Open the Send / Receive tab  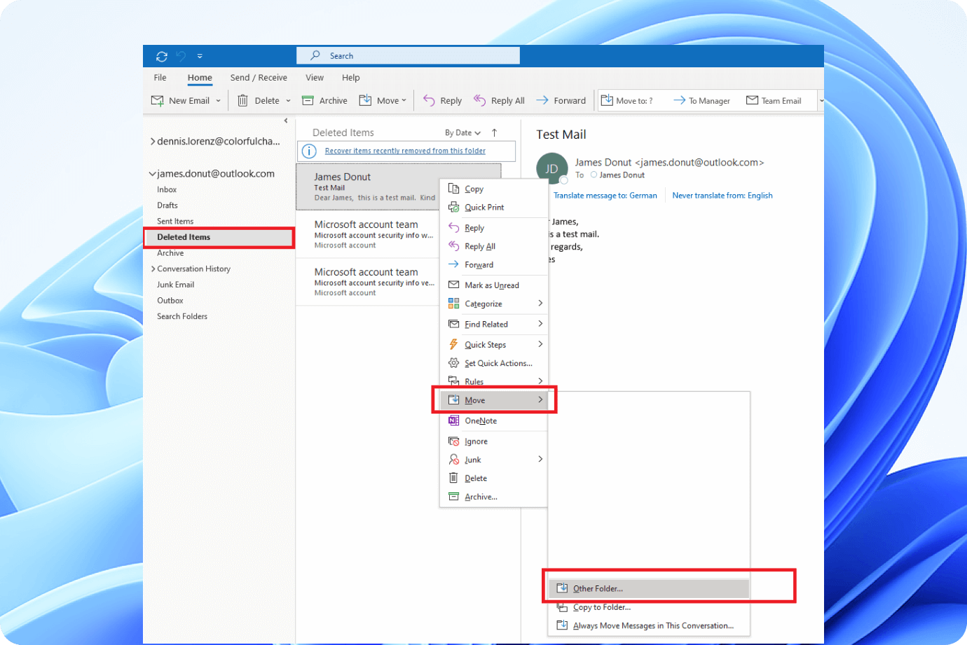(x=259, y=78)
